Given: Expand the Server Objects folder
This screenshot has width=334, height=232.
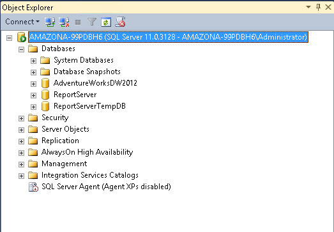Looking at the screenshot, I should [21, 130].
